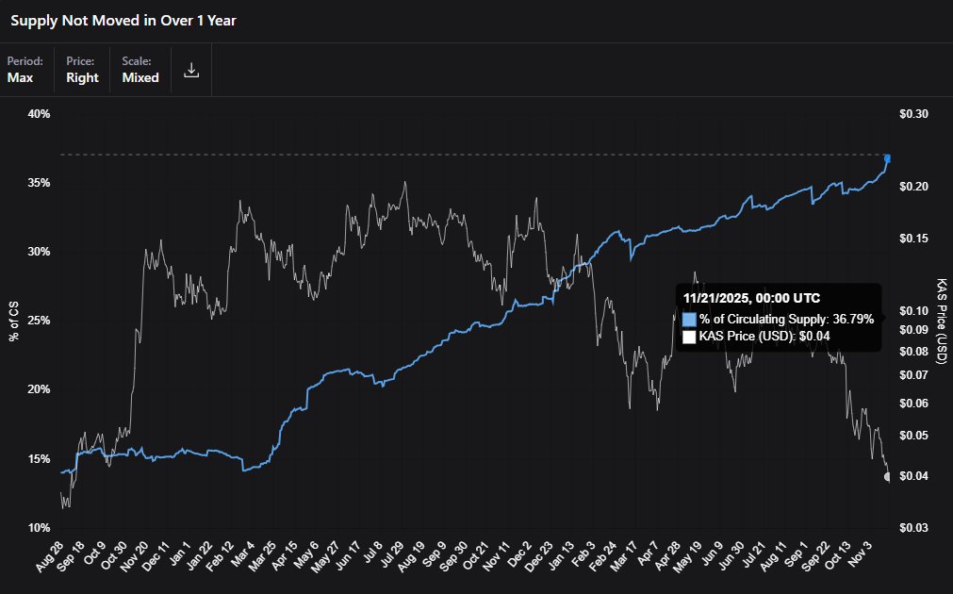953x594 pixels.
Task: Click the 'Apr 28' date label
Action: [667, 555]
